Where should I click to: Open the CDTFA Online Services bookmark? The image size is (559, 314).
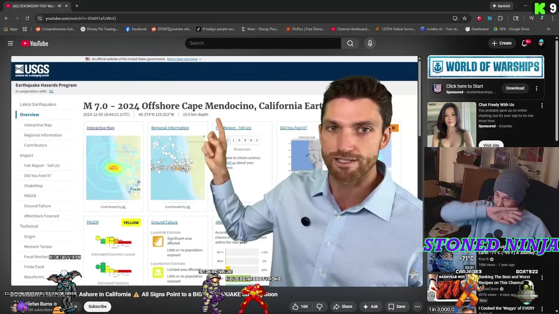tap(395, 29)
